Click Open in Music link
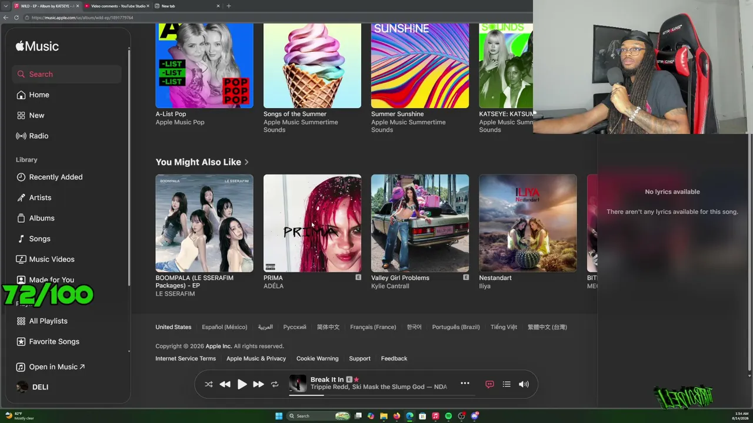 point(57,367)
